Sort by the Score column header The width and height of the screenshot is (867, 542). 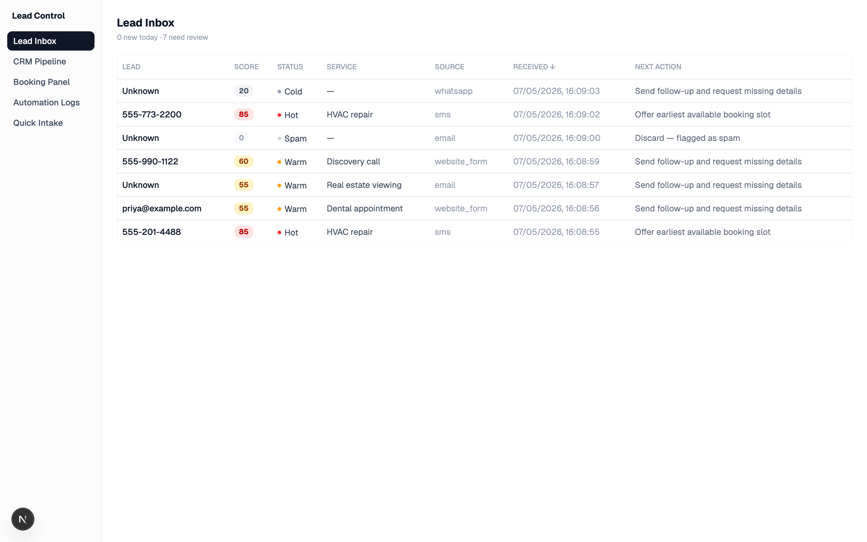(246, 67)
